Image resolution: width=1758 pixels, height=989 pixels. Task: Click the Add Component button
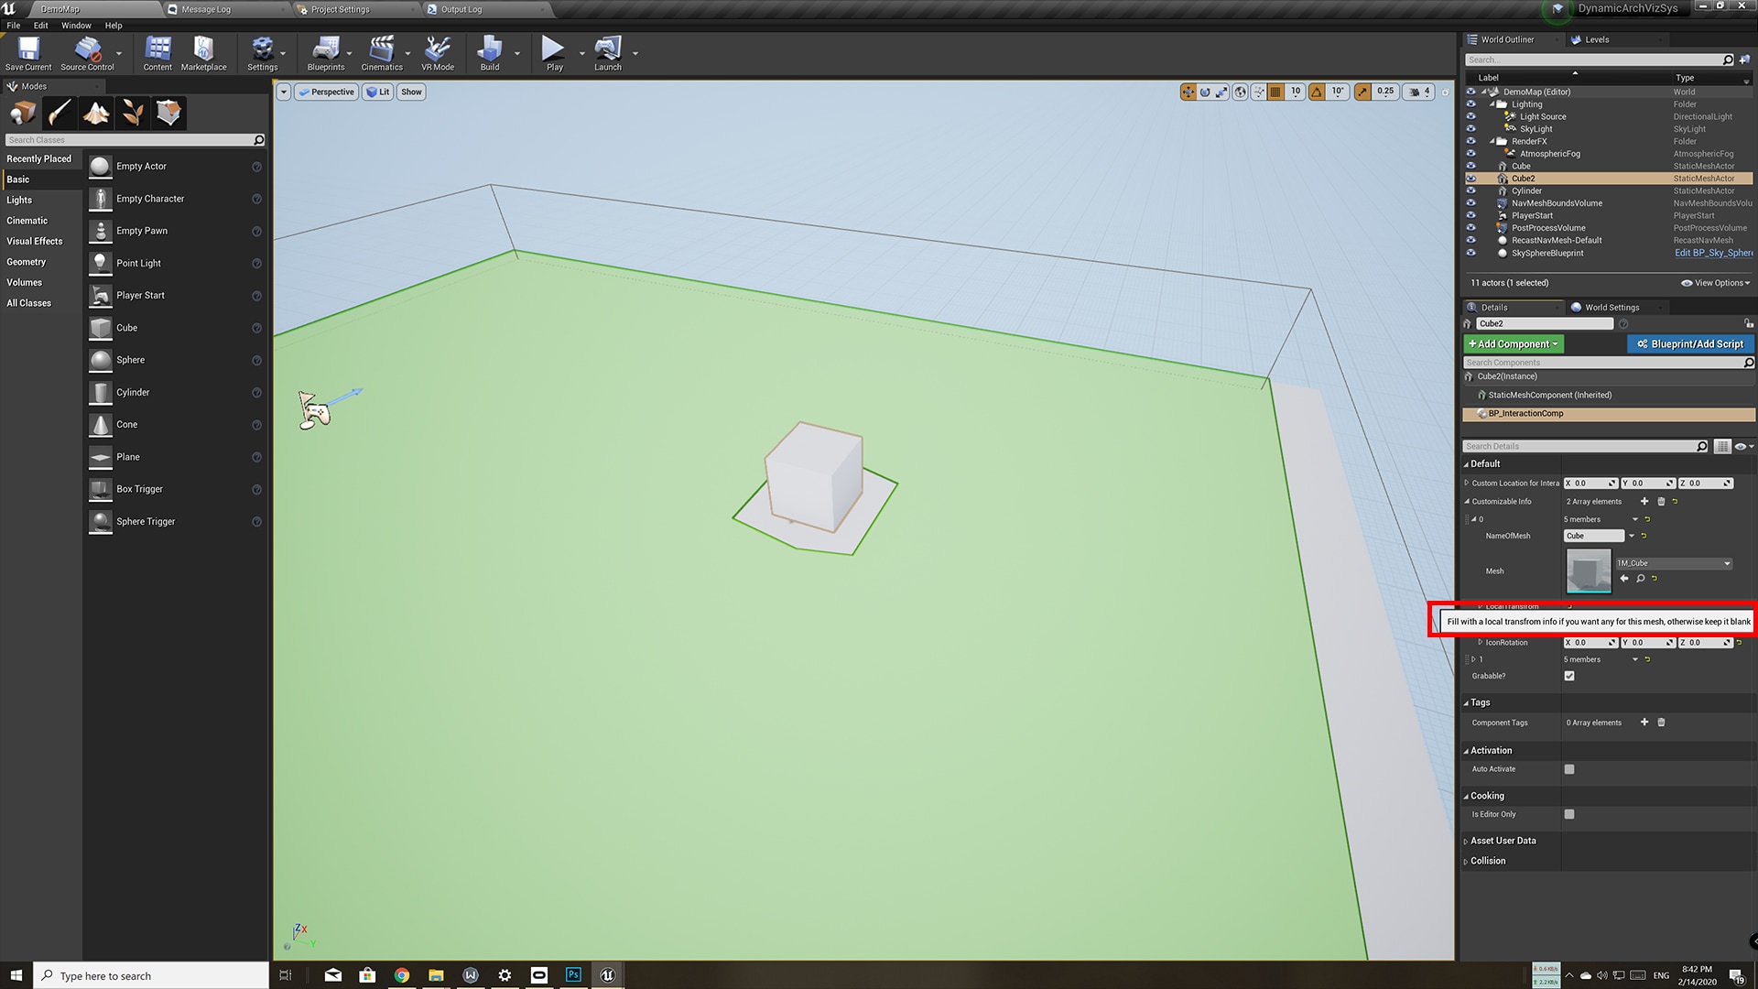click(x=1513, y=343)
